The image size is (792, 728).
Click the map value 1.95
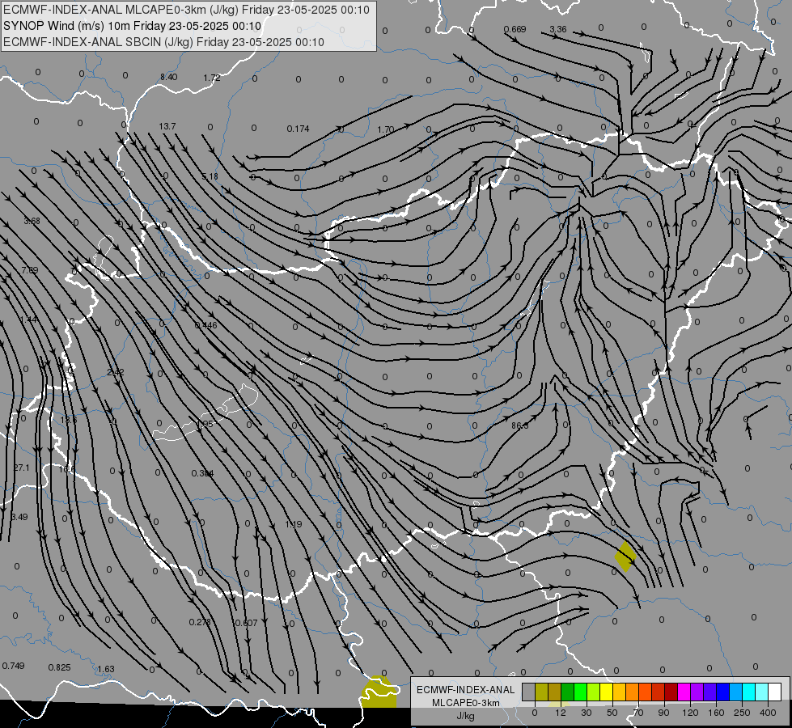pos(204,424)
